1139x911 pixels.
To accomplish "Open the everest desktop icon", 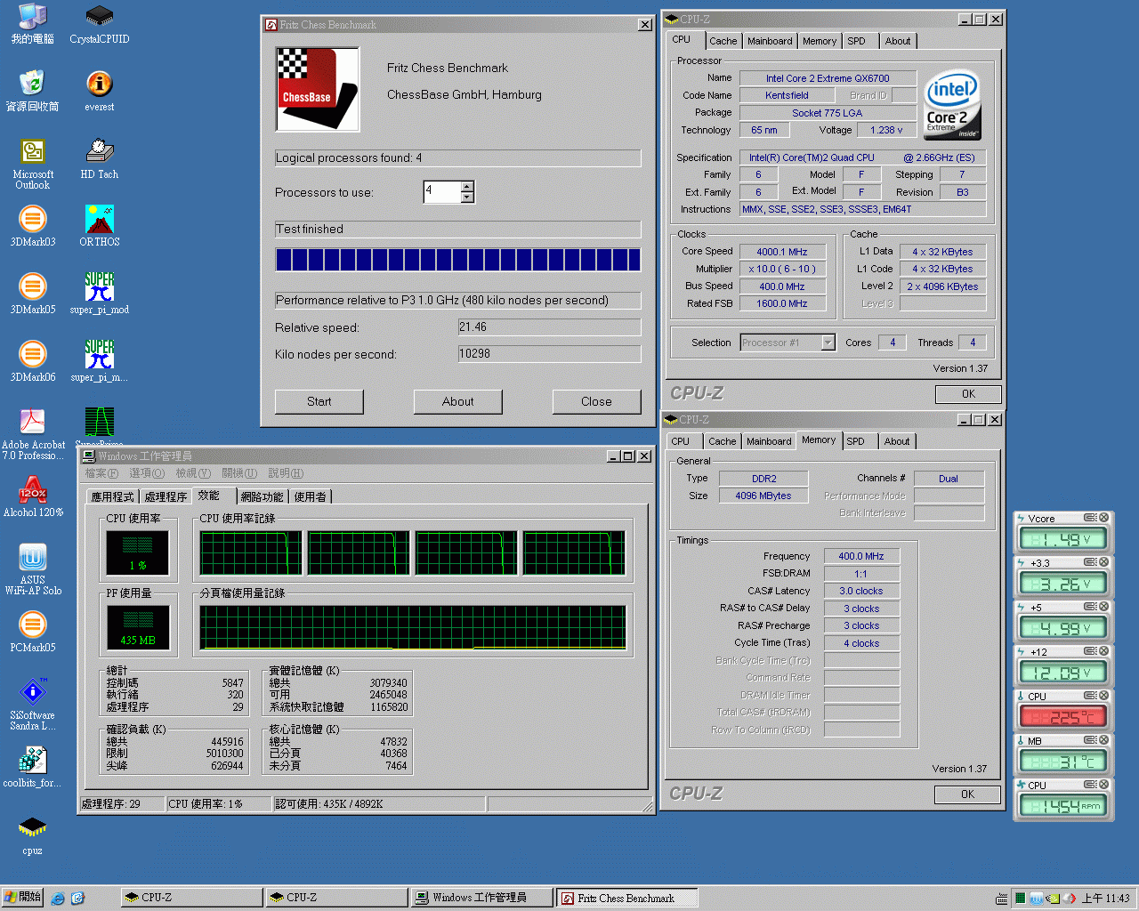I will pos(99,92).
